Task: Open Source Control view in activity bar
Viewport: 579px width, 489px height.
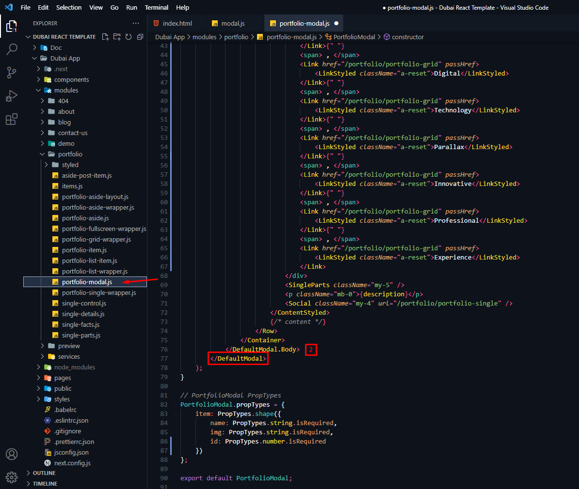Action: (12, 73)
